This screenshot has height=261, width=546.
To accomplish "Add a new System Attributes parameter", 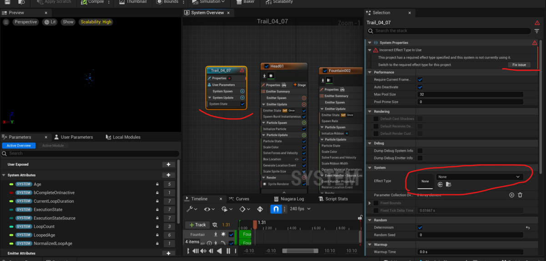I will click(168, 175).
